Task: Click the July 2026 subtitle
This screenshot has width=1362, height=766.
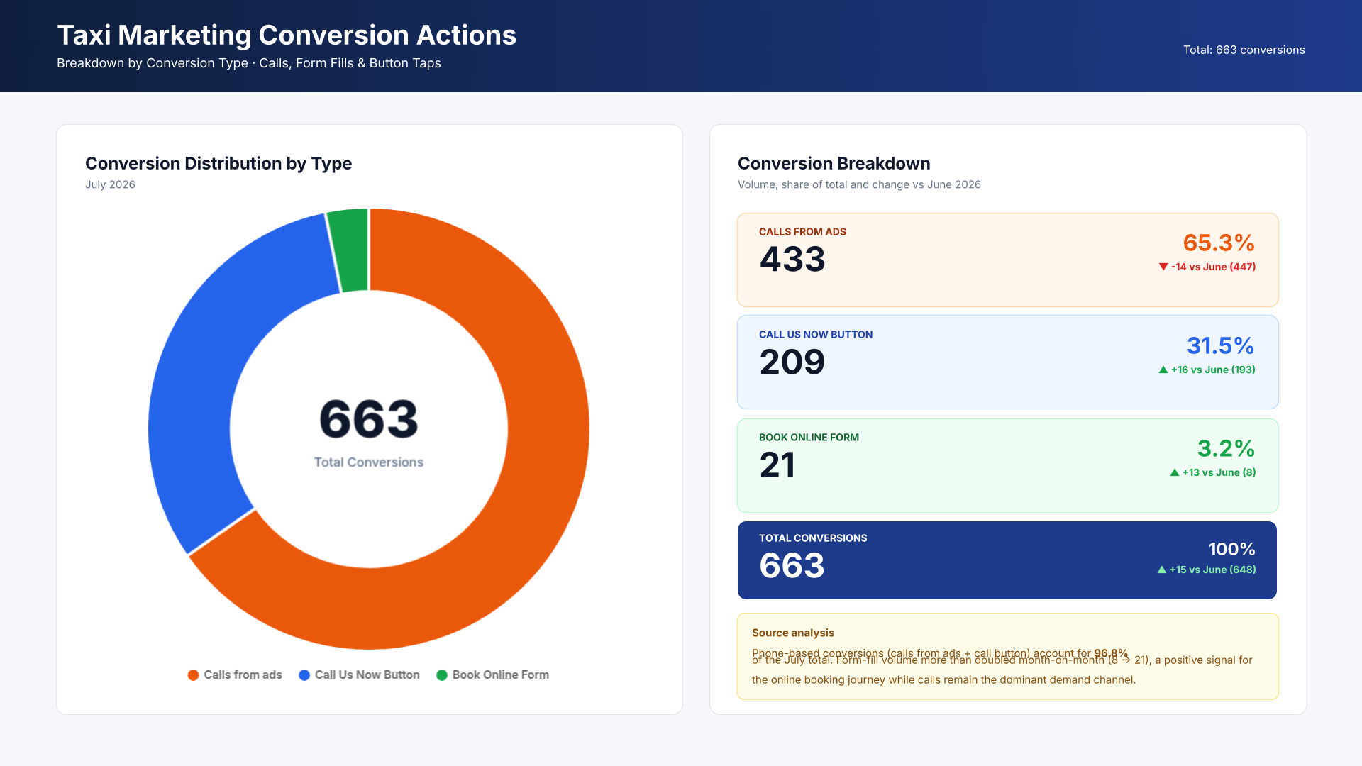Action: coord(110,184)
